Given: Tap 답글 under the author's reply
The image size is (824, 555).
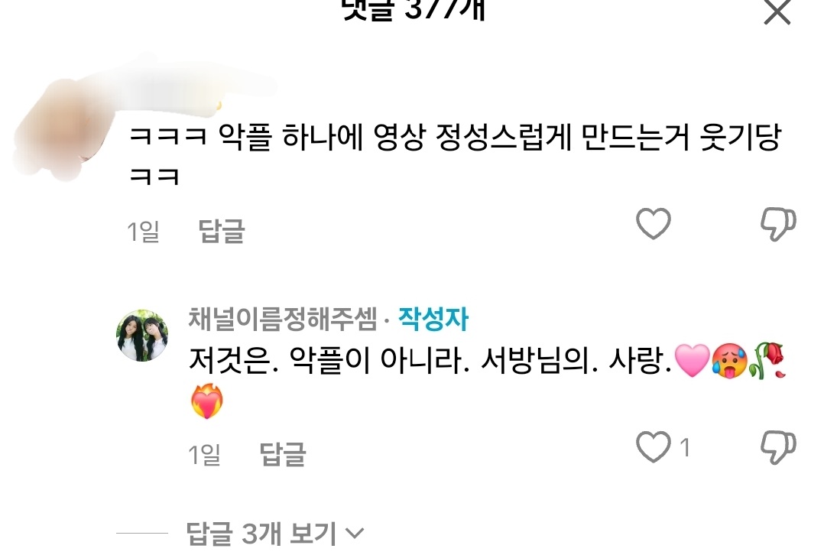Looking at the screenshot, I should coord(283,454).
